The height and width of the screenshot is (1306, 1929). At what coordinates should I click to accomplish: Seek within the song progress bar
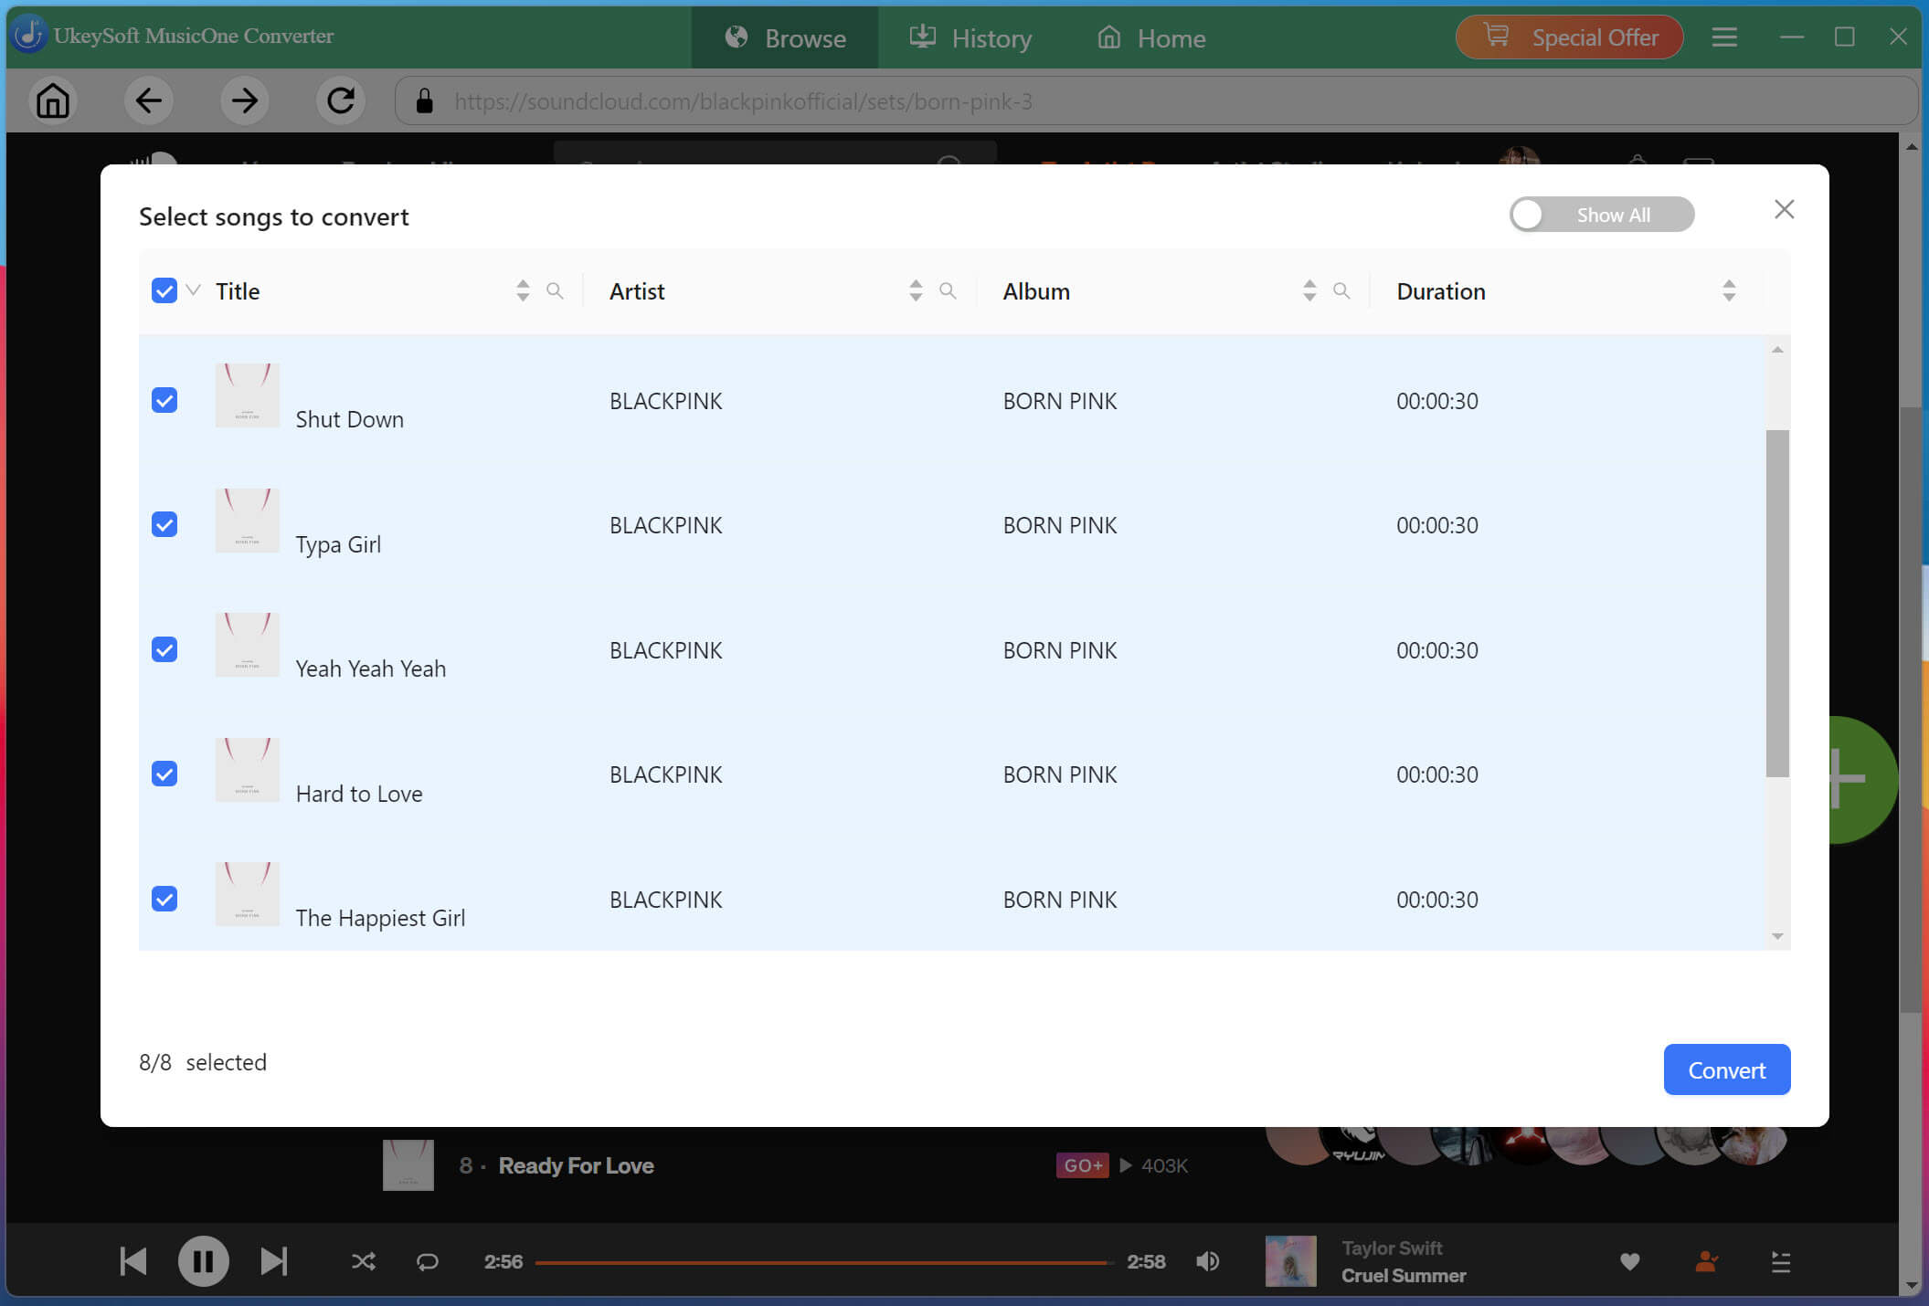click(x=824, y=1262)
